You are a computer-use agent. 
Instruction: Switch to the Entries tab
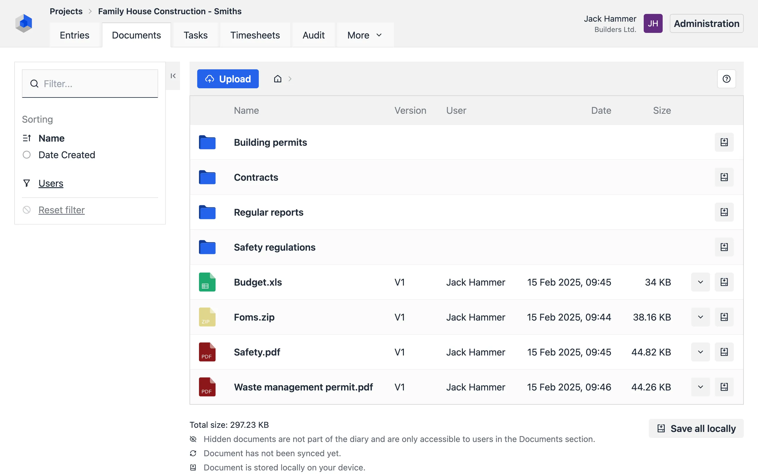click(x=75, y=35)
